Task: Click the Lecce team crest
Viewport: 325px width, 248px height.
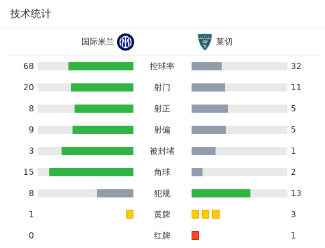Action: tap(205, 42)
